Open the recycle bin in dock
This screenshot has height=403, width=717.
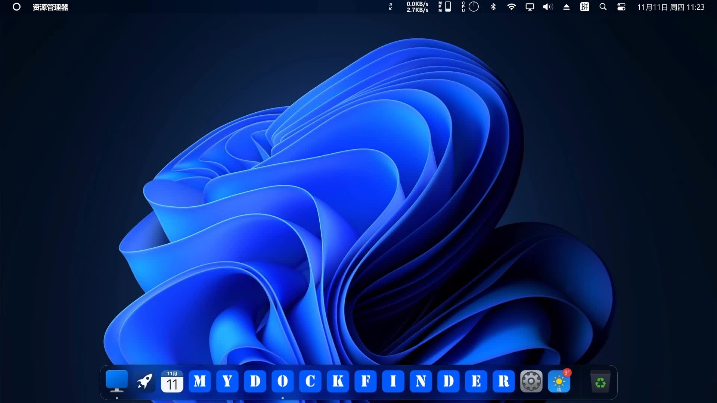pos(600,382)
